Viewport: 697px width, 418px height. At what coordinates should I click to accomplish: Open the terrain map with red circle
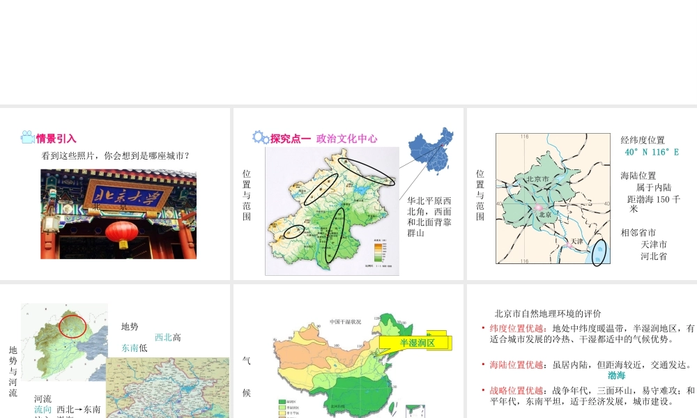pos(64,342)
